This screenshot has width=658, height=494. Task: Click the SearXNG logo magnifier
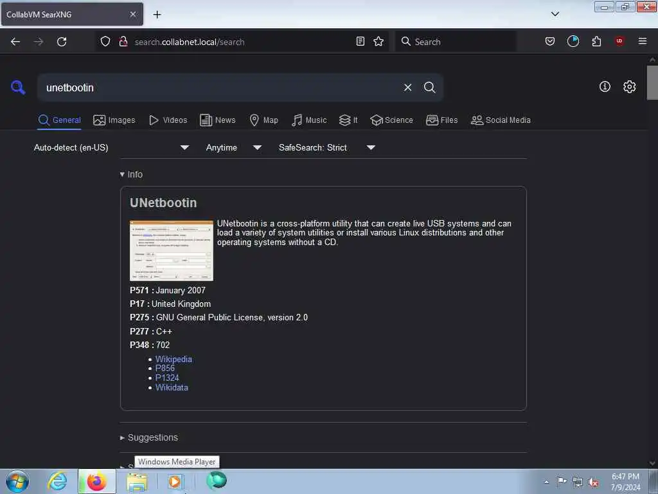click(18, 87)
